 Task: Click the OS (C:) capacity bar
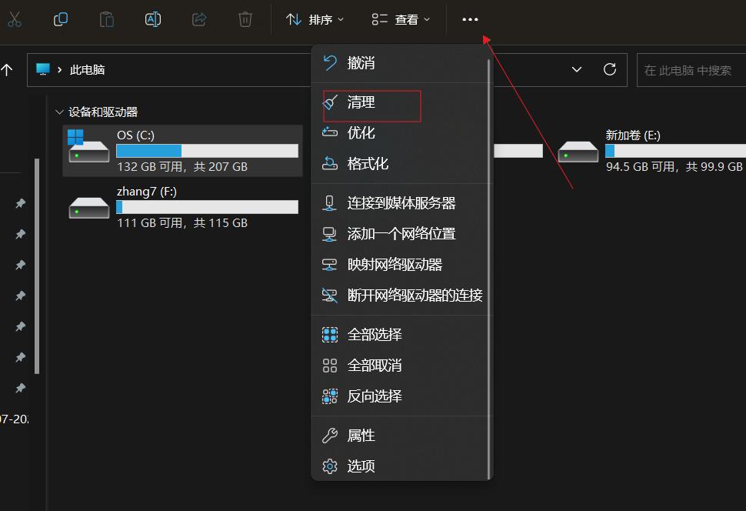point(207,150)
